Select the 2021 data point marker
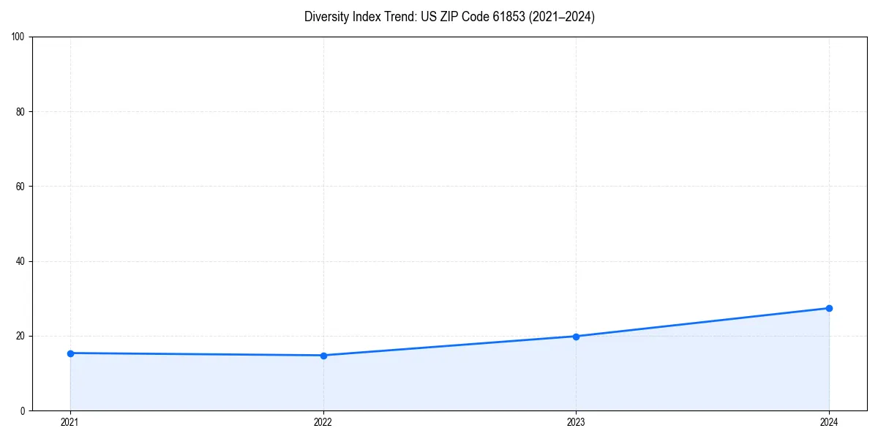The width and height of the screenshot is (878, 439). [x=70, y=353]
